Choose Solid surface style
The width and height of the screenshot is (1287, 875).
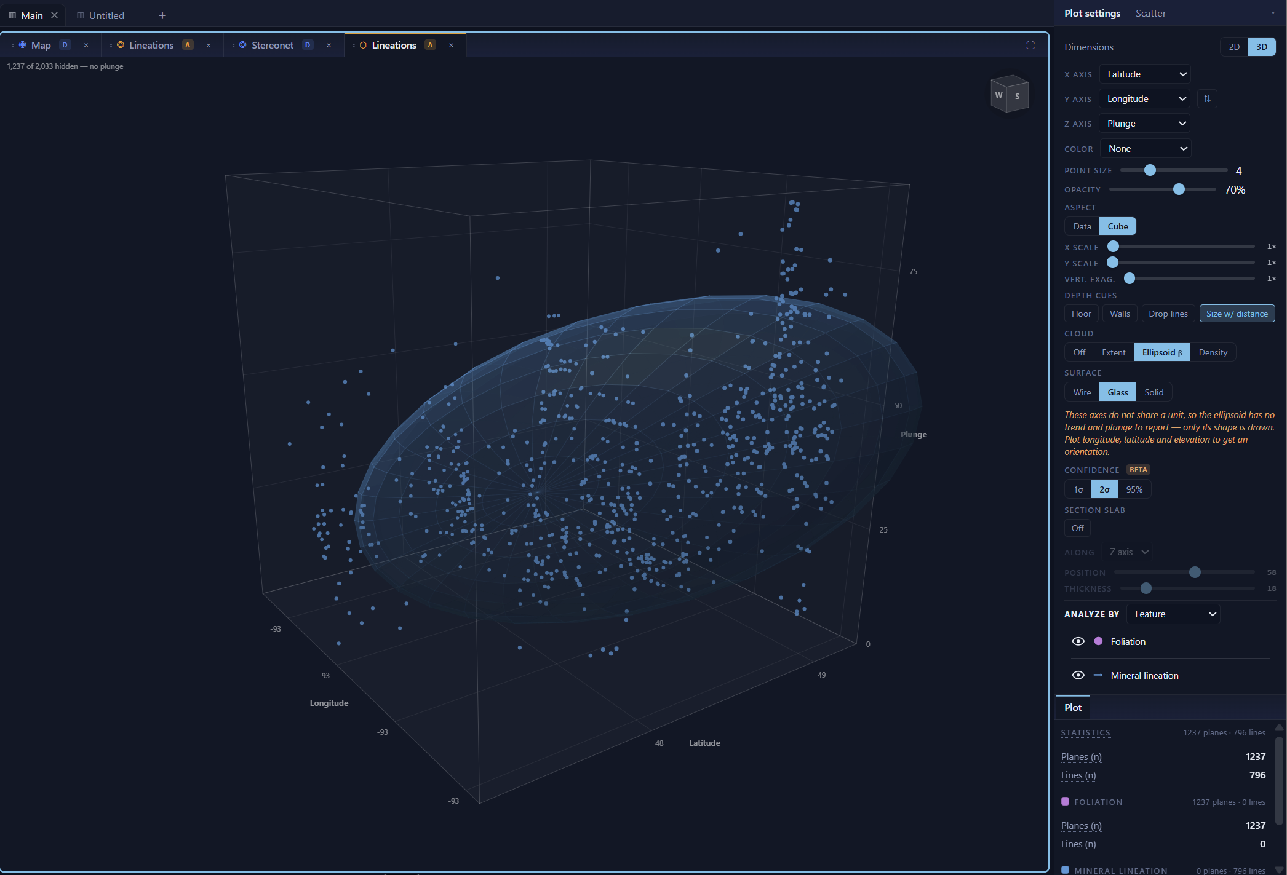[1154, 392]
